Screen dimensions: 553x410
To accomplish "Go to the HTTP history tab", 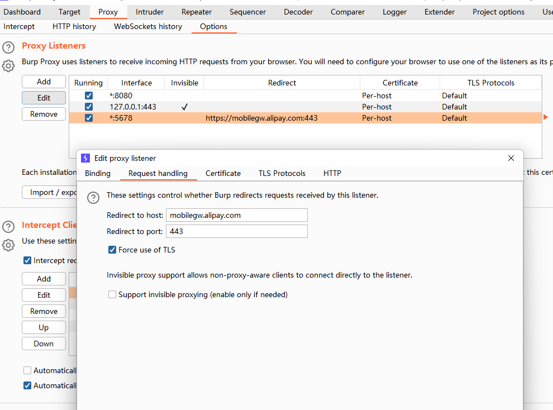I will (x=74, y=26).
